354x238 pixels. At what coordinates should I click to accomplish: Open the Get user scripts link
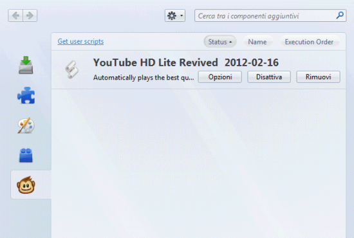coord(80,42)
